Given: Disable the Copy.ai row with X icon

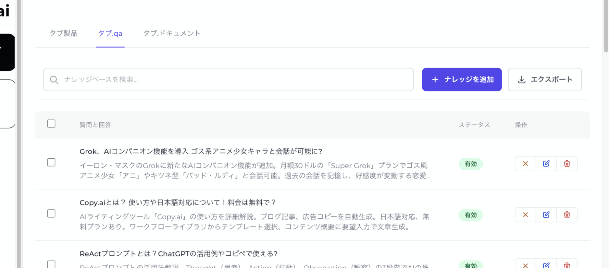Looking at the screenshot, I should (x=525, y=215).
